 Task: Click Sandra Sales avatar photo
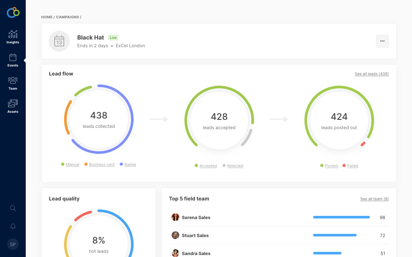[175, 253]
